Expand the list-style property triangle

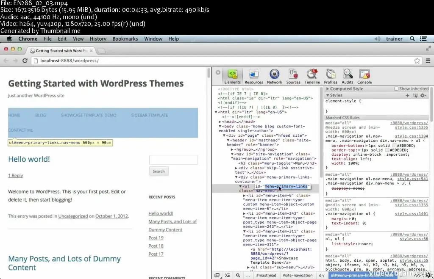pyautogui.click(x=359, y=244)
